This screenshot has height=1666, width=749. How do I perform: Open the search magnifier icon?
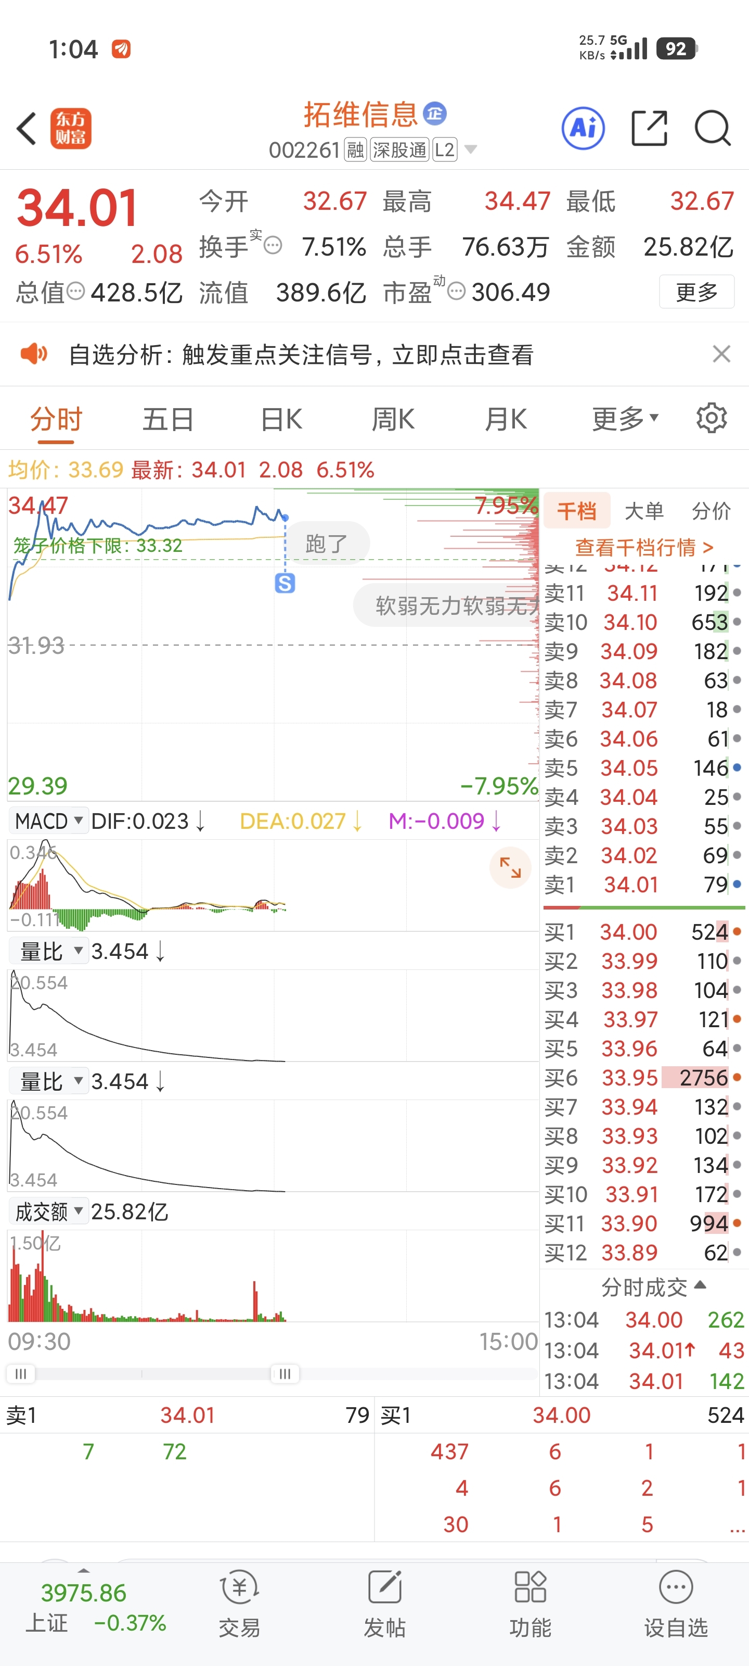coord(712,128)
